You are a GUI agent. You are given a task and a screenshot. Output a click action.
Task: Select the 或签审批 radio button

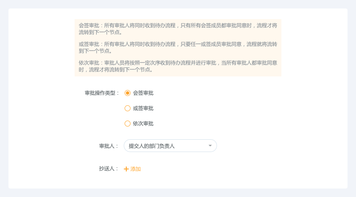128,108
